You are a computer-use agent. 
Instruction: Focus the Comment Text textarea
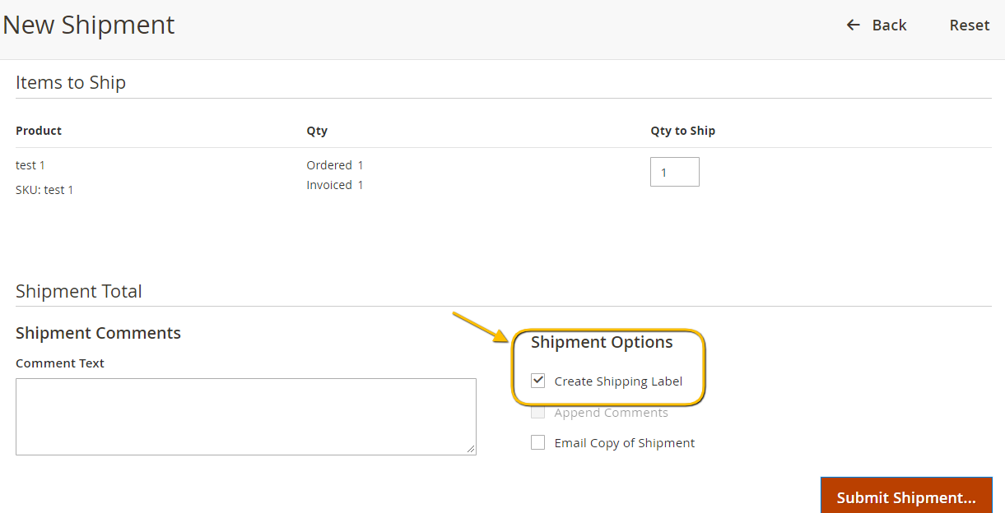(x=246, y=417)
